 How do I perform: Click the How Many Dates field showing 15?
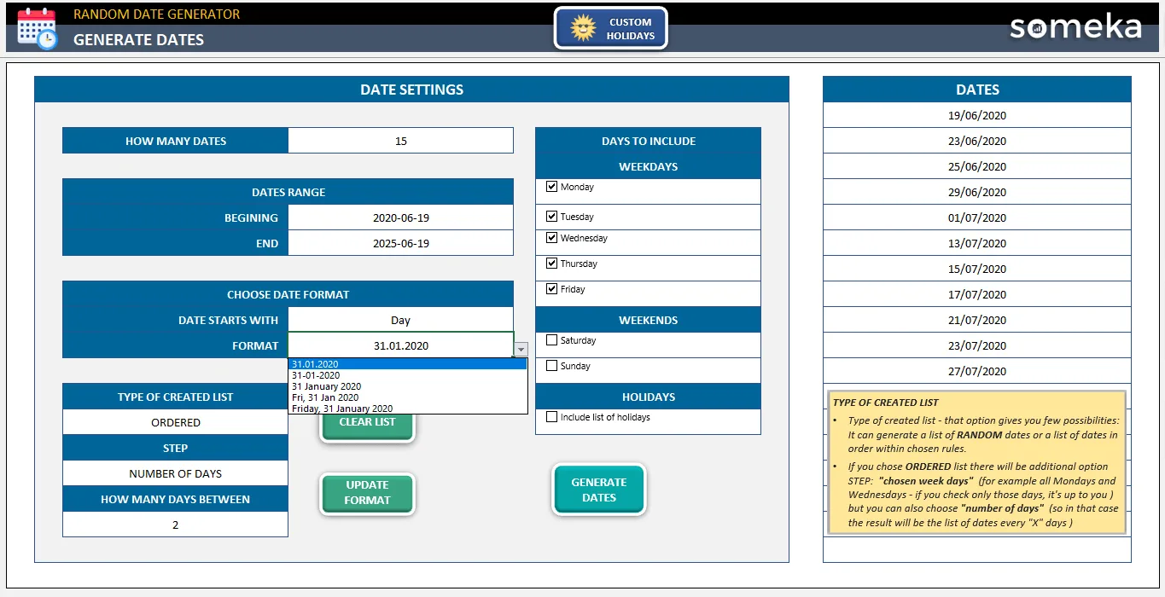400,141
